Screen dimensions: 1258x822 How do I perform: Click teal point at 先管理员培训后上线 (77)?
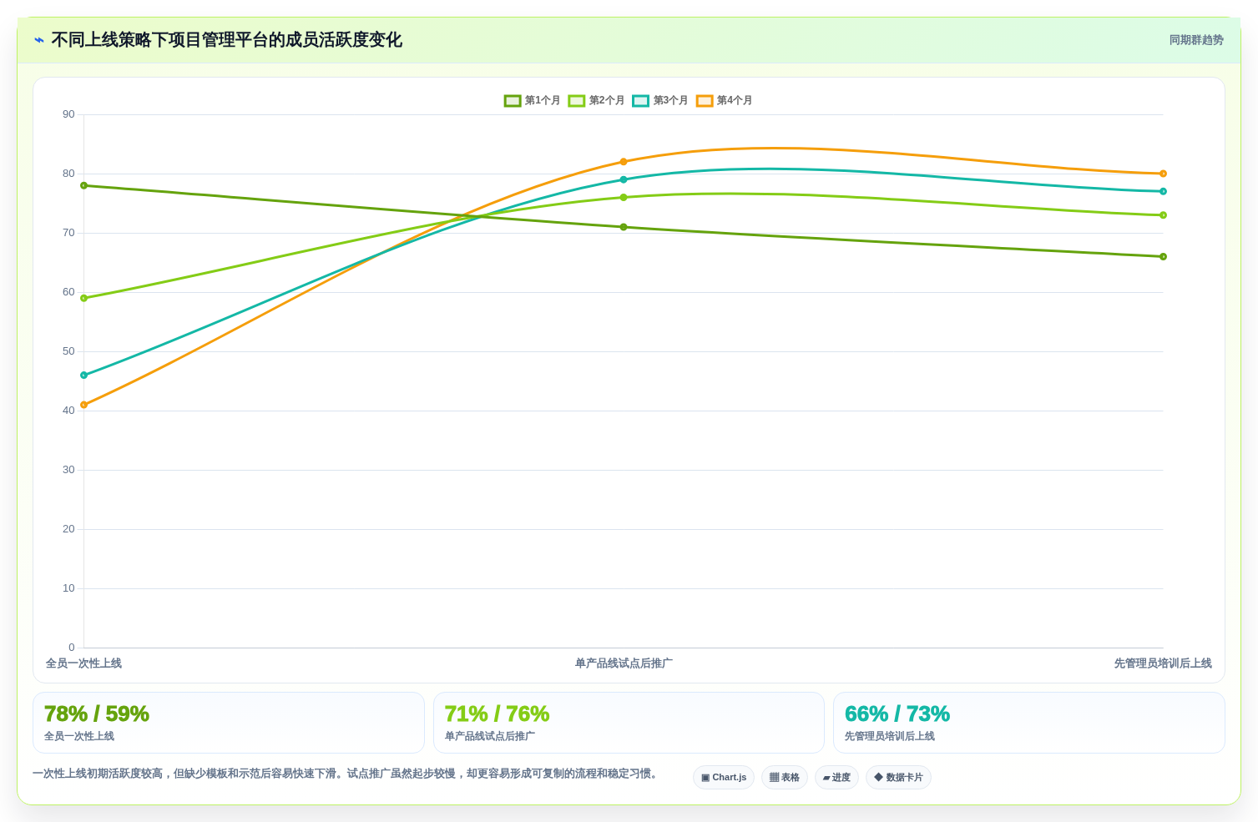pos(1163,191)
